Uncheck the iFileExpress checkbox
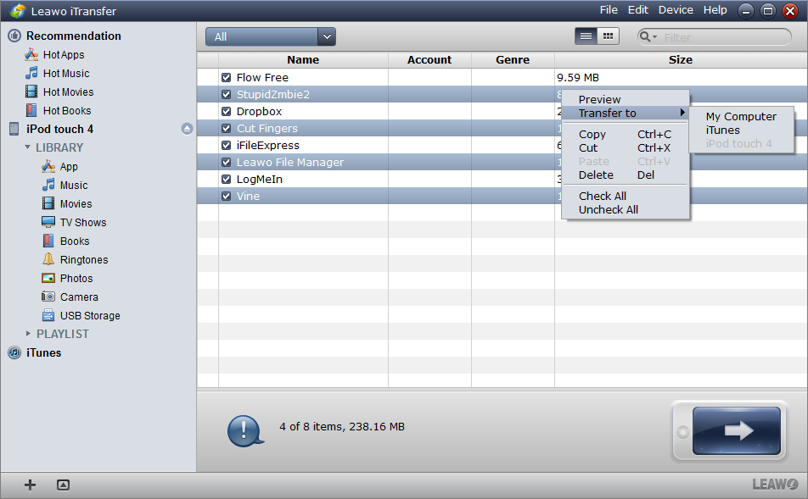 (x=226, y=145)
